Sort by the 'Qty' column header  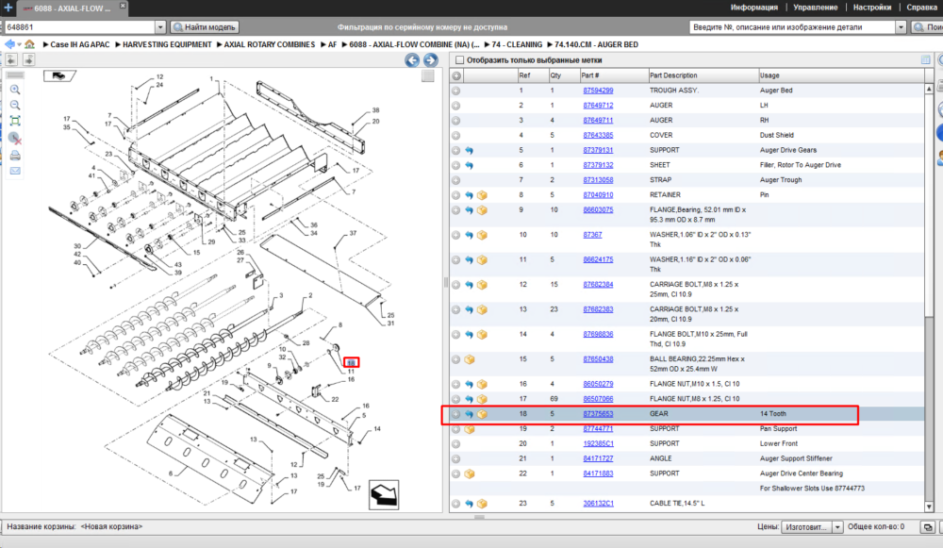564,75
